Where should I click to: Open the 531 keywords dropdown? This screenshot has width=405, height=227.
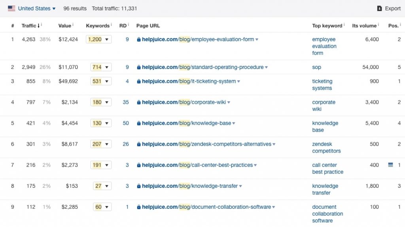click(x=101, y=81)
